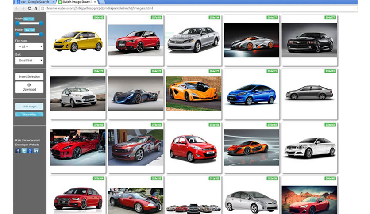The image size is (370, 214).
Task: Click the processing progress bar
Action: point(29,115)
